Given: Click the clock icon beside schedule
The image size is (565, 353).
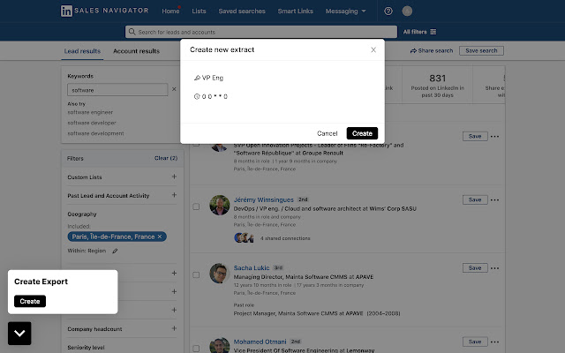Looking at the screenshot, I should (197, 96).
